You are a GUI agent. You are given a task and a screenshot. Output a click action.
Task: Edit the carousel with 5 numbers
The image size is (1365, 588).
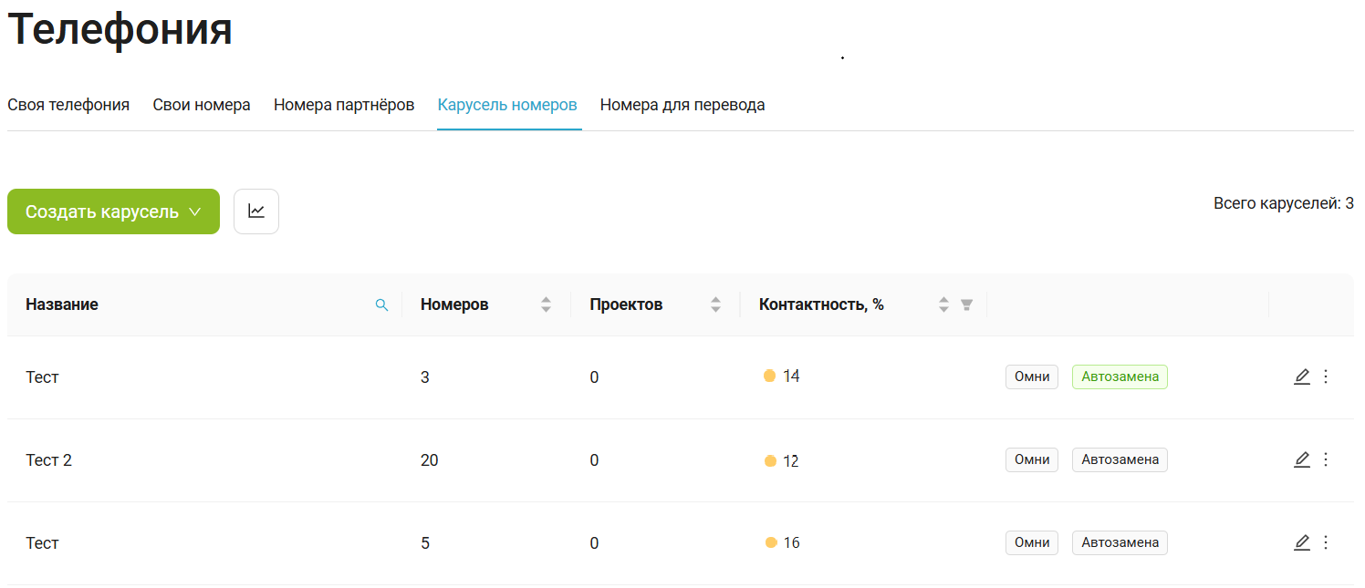click(1302, 542)
